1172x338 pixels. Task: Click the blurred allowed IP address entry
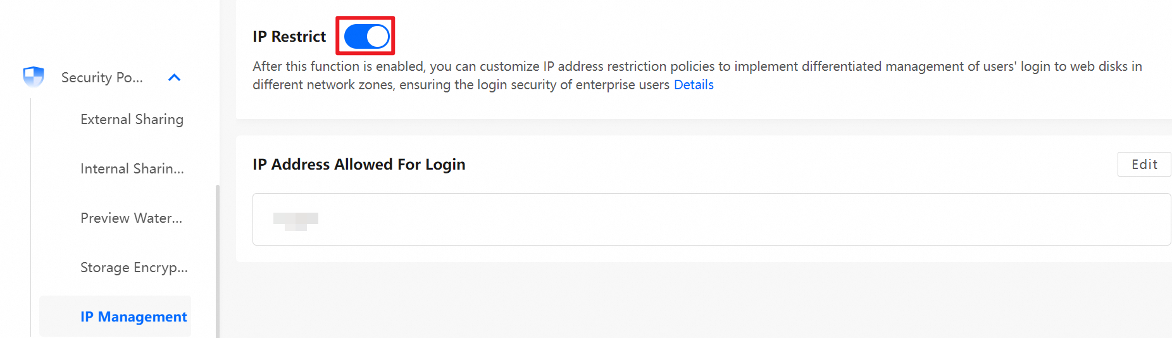(x=296, y=220)
